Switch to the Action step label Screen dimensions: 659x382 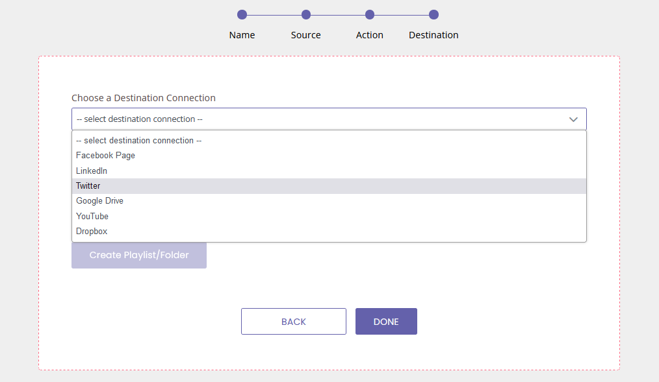pos(370,35)
